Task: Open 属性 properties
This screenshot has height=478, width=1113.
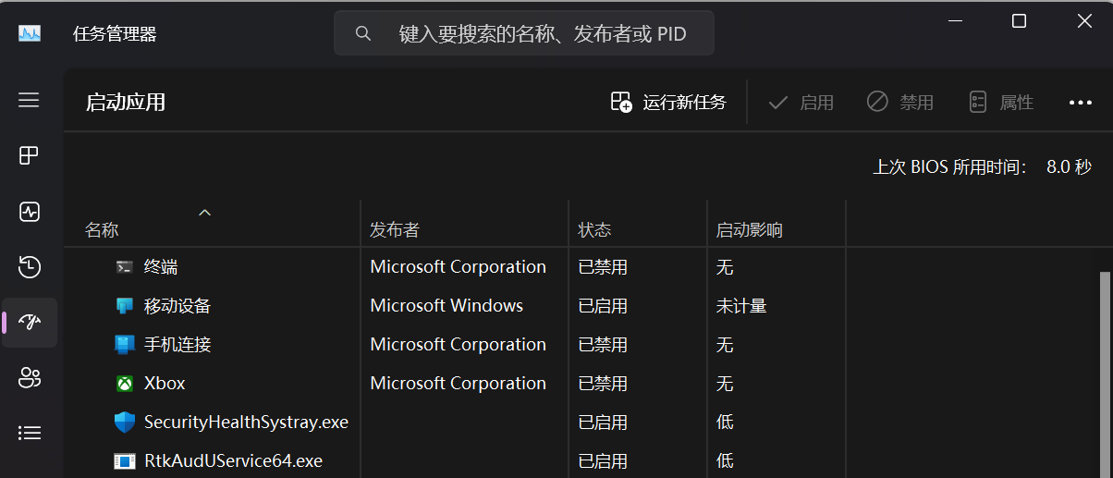Action: [1000, 102]
